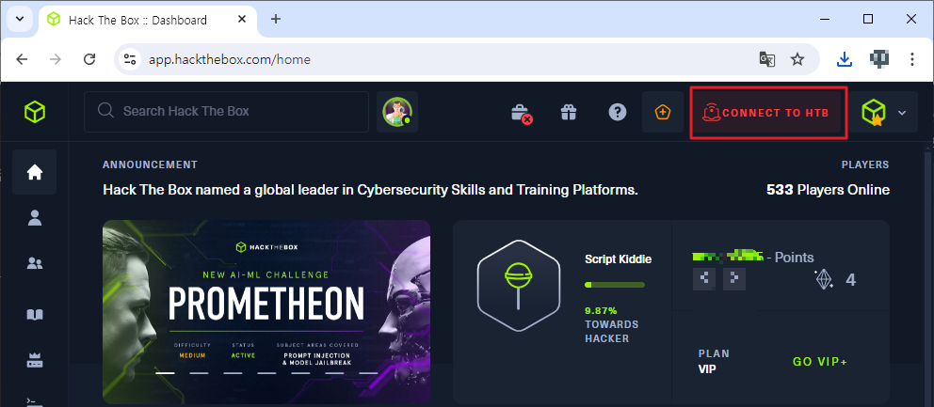Click the Hack The Box cube logo
The image size is (934, 407).
[x=35, y=111]
